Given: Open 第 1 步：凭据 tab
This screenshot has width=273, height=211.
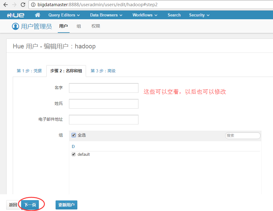Looking at the screenshot, I should pyautogui.click(x=29, y=71).
